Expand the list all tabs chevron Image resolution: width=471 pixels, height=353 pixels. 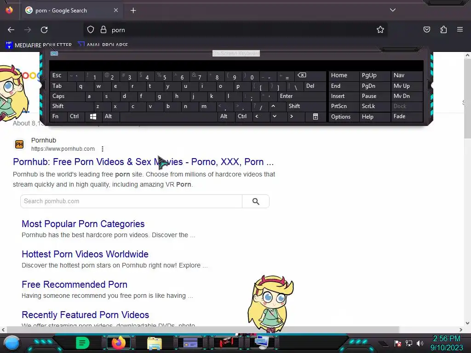point(393,10)
